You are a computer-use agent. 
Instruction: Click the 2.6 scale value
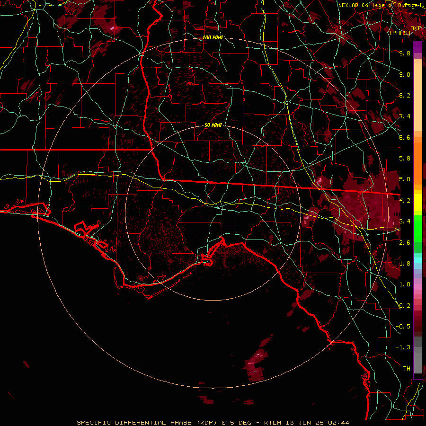[405, 243]
